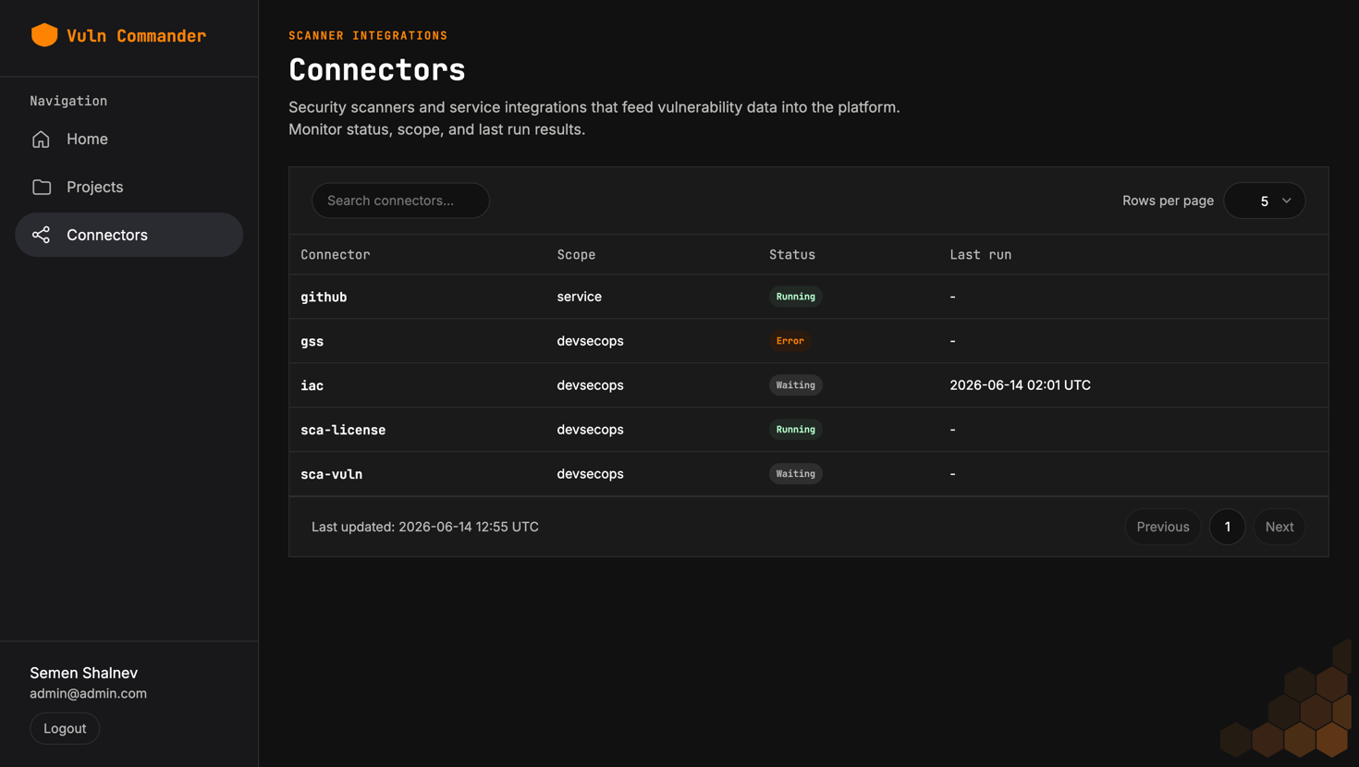Screen dimensions: 1359x767
Task: Sort by Status column header
Action: coord(792,254)
